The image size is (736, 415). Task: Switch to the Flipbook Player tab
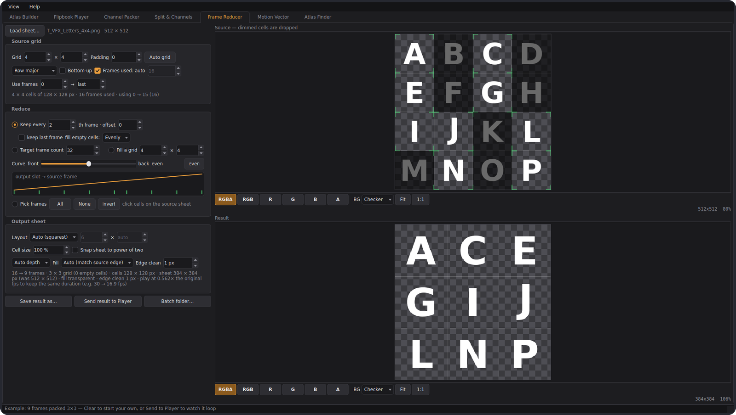[71, 17]
